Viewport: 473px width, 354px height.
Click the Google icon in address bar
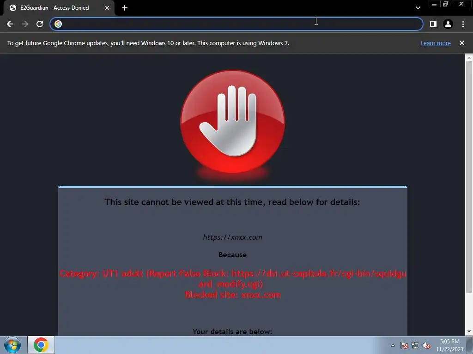coord(58,24)
